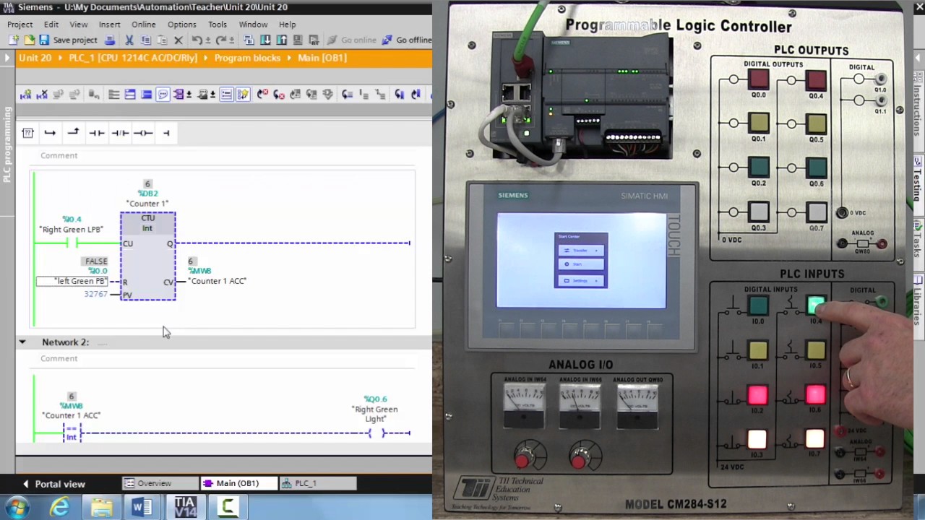This screenshot has height=520, width=925.
Task: Select Program blocks in breadcrumb
Action: tap(247, 58)
